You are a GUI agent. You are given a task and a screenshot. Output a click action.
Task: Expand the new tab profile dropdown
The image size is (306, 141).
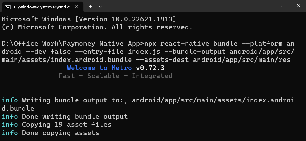pyautogui.click(x=100, y=6)
